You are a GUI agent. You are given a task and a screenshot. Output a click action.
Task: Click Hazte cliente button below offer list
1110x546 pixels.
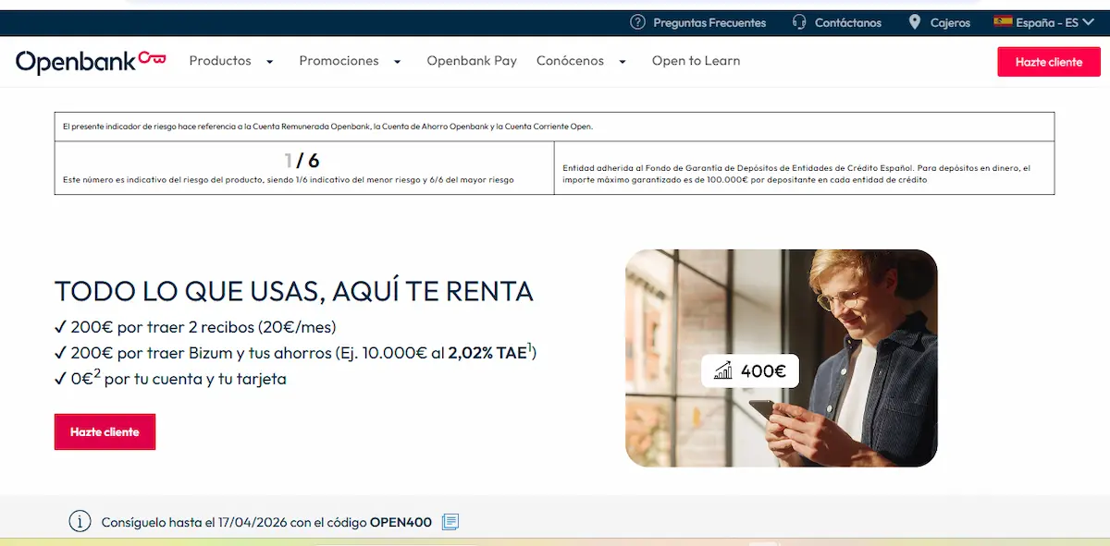105,431
